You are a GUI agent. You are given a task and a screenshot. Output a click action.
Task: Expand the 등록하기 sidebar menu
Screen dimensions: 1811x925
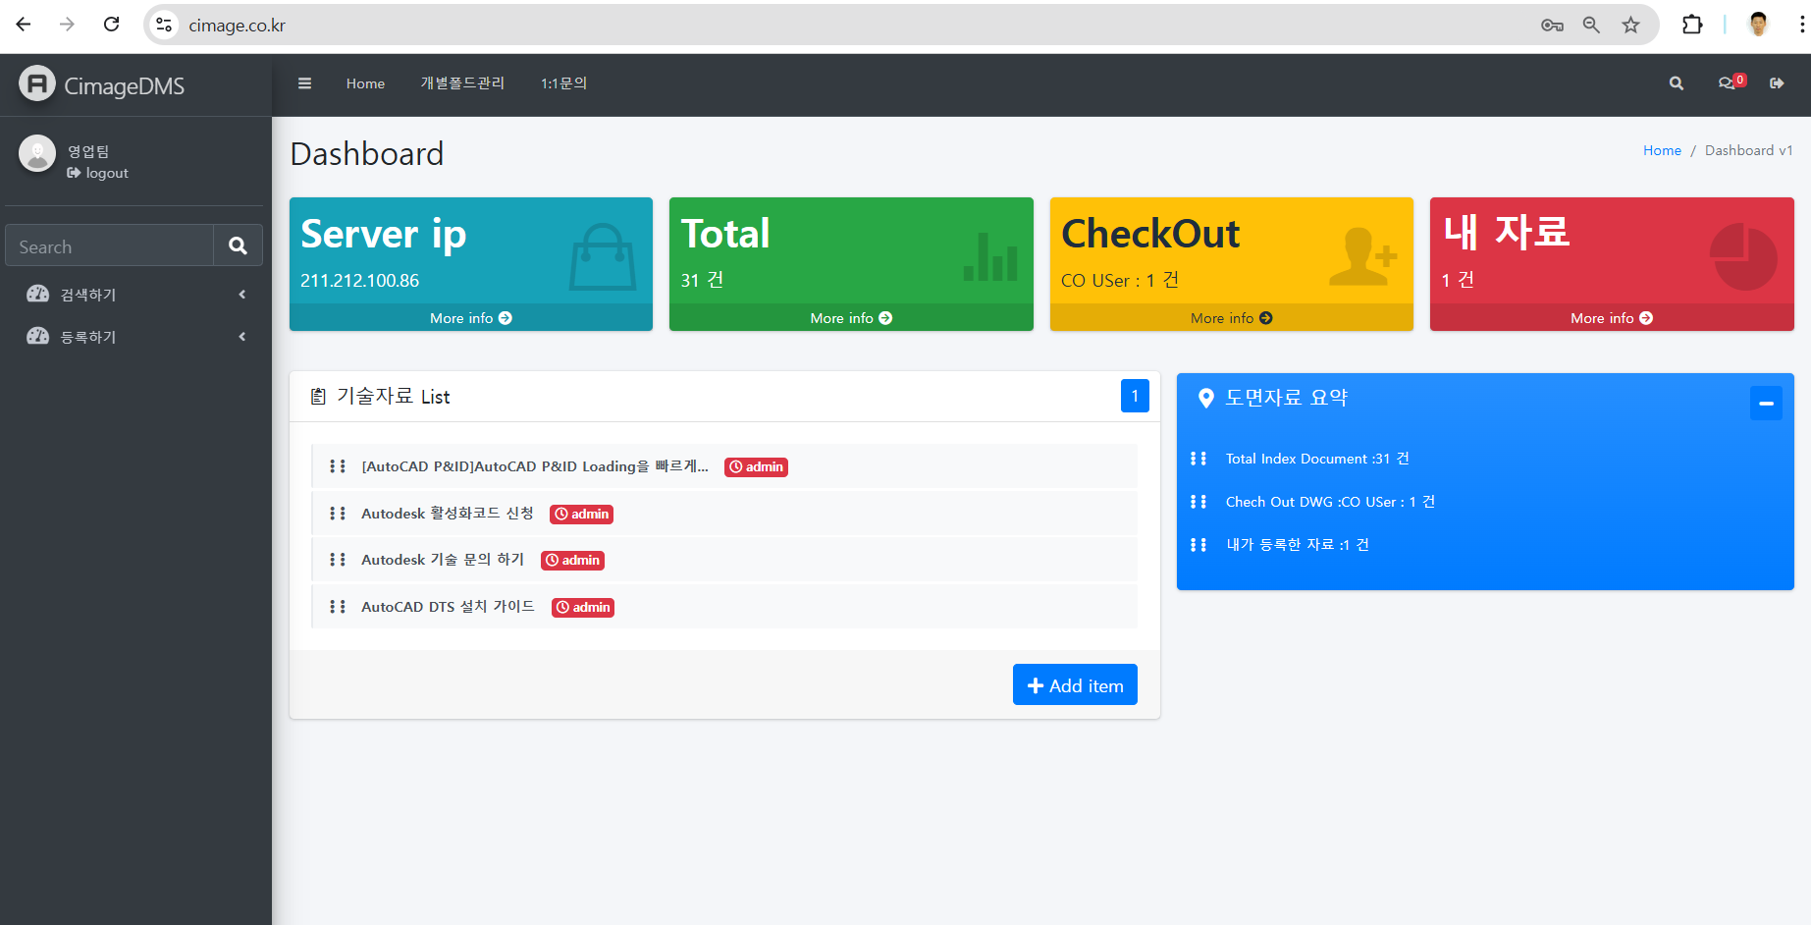click(135, 337)
